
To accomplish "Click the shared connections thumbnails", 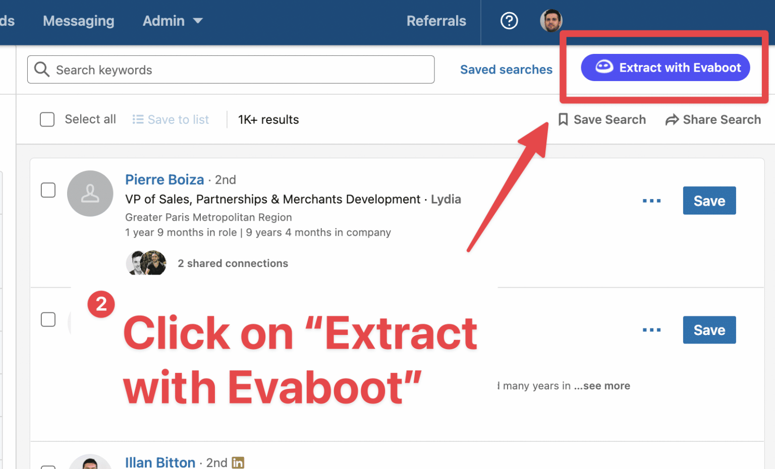I will 146,262.
